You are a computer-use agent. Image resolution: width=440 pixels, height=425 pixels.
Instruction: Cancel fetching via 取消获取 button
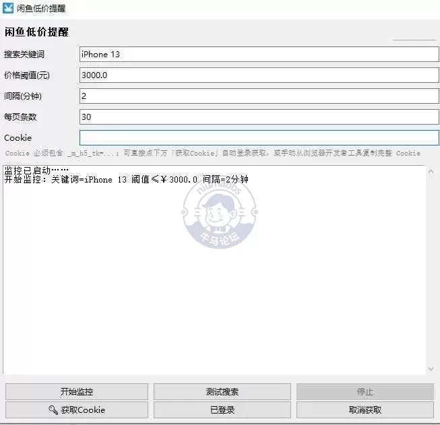click(x=365, y=410)
